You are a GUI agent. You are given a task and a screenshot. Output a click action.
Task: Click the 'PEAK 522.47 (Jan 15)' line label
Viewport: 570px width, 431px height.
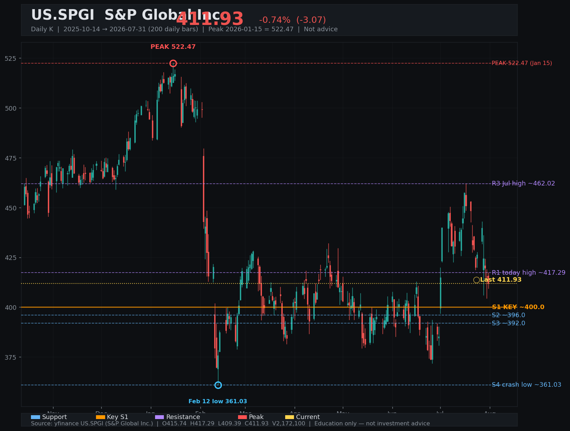(522, 63)
